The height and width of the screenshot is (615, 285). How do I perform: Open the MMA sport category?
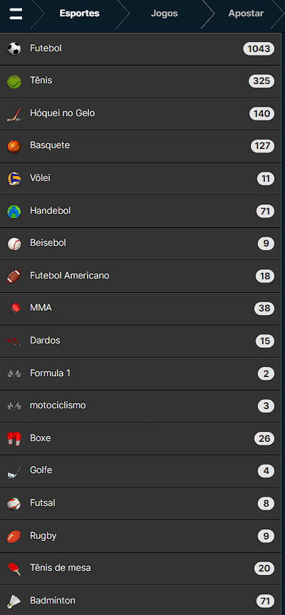tap(140, 309)
